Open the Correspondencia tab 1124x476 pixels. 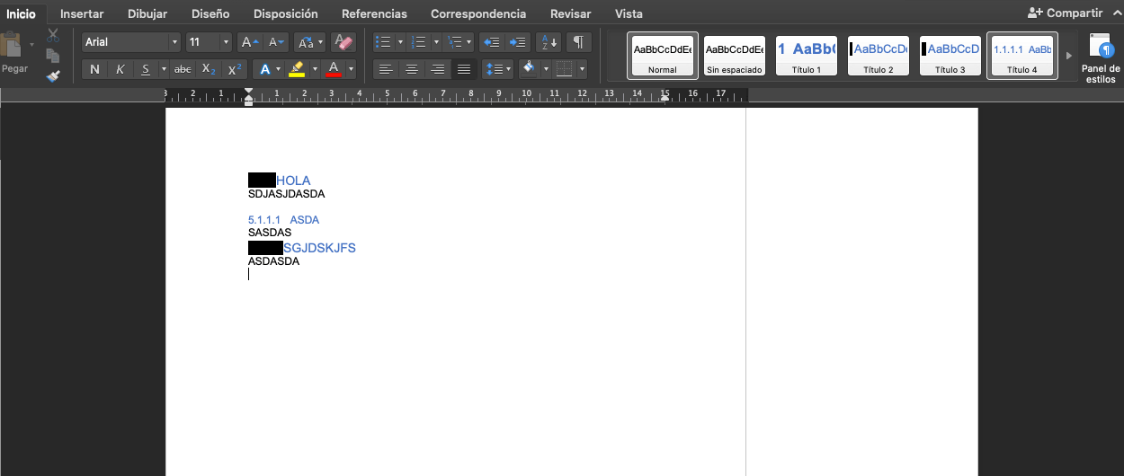[x=478, y=13]
